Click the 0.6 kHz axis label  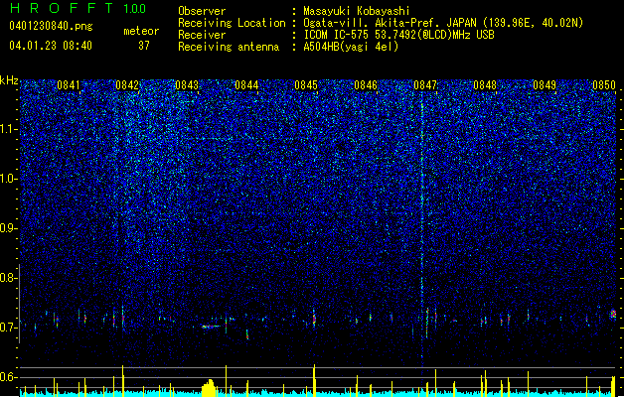tap(8, 377)
